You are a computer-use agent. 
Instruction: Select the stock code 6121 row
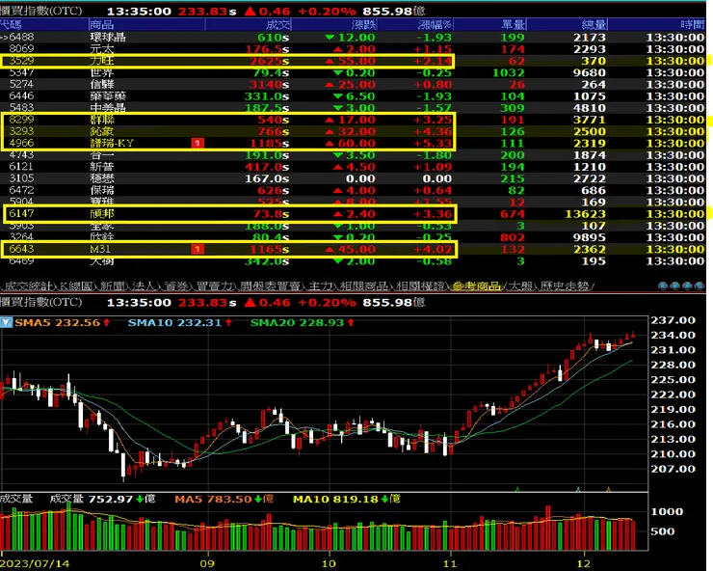[353, 167]
